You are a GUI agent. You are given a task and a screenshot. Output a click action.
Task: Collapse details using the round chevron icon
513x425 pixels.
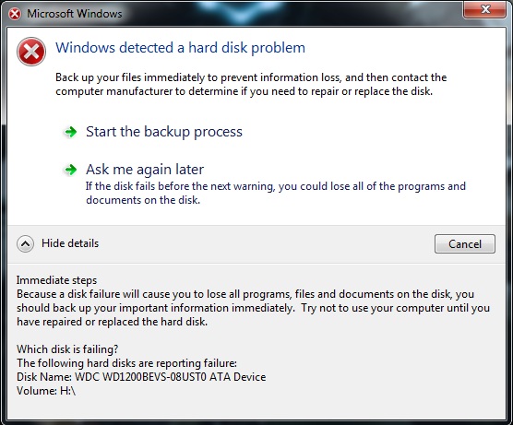(x=25, y=243)
